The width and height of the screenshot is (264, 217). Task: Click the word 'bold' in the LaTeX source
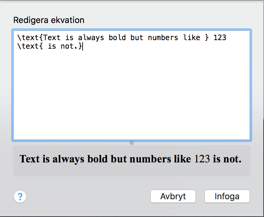tap(117, 38)
